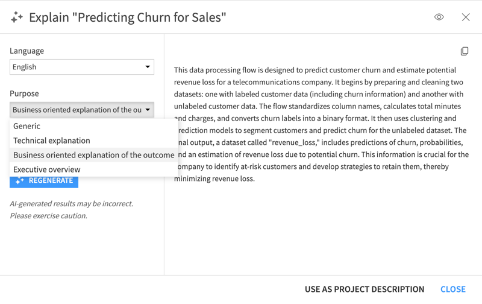
Task: Toggle the eye preview icon
Action: [439, 17]
